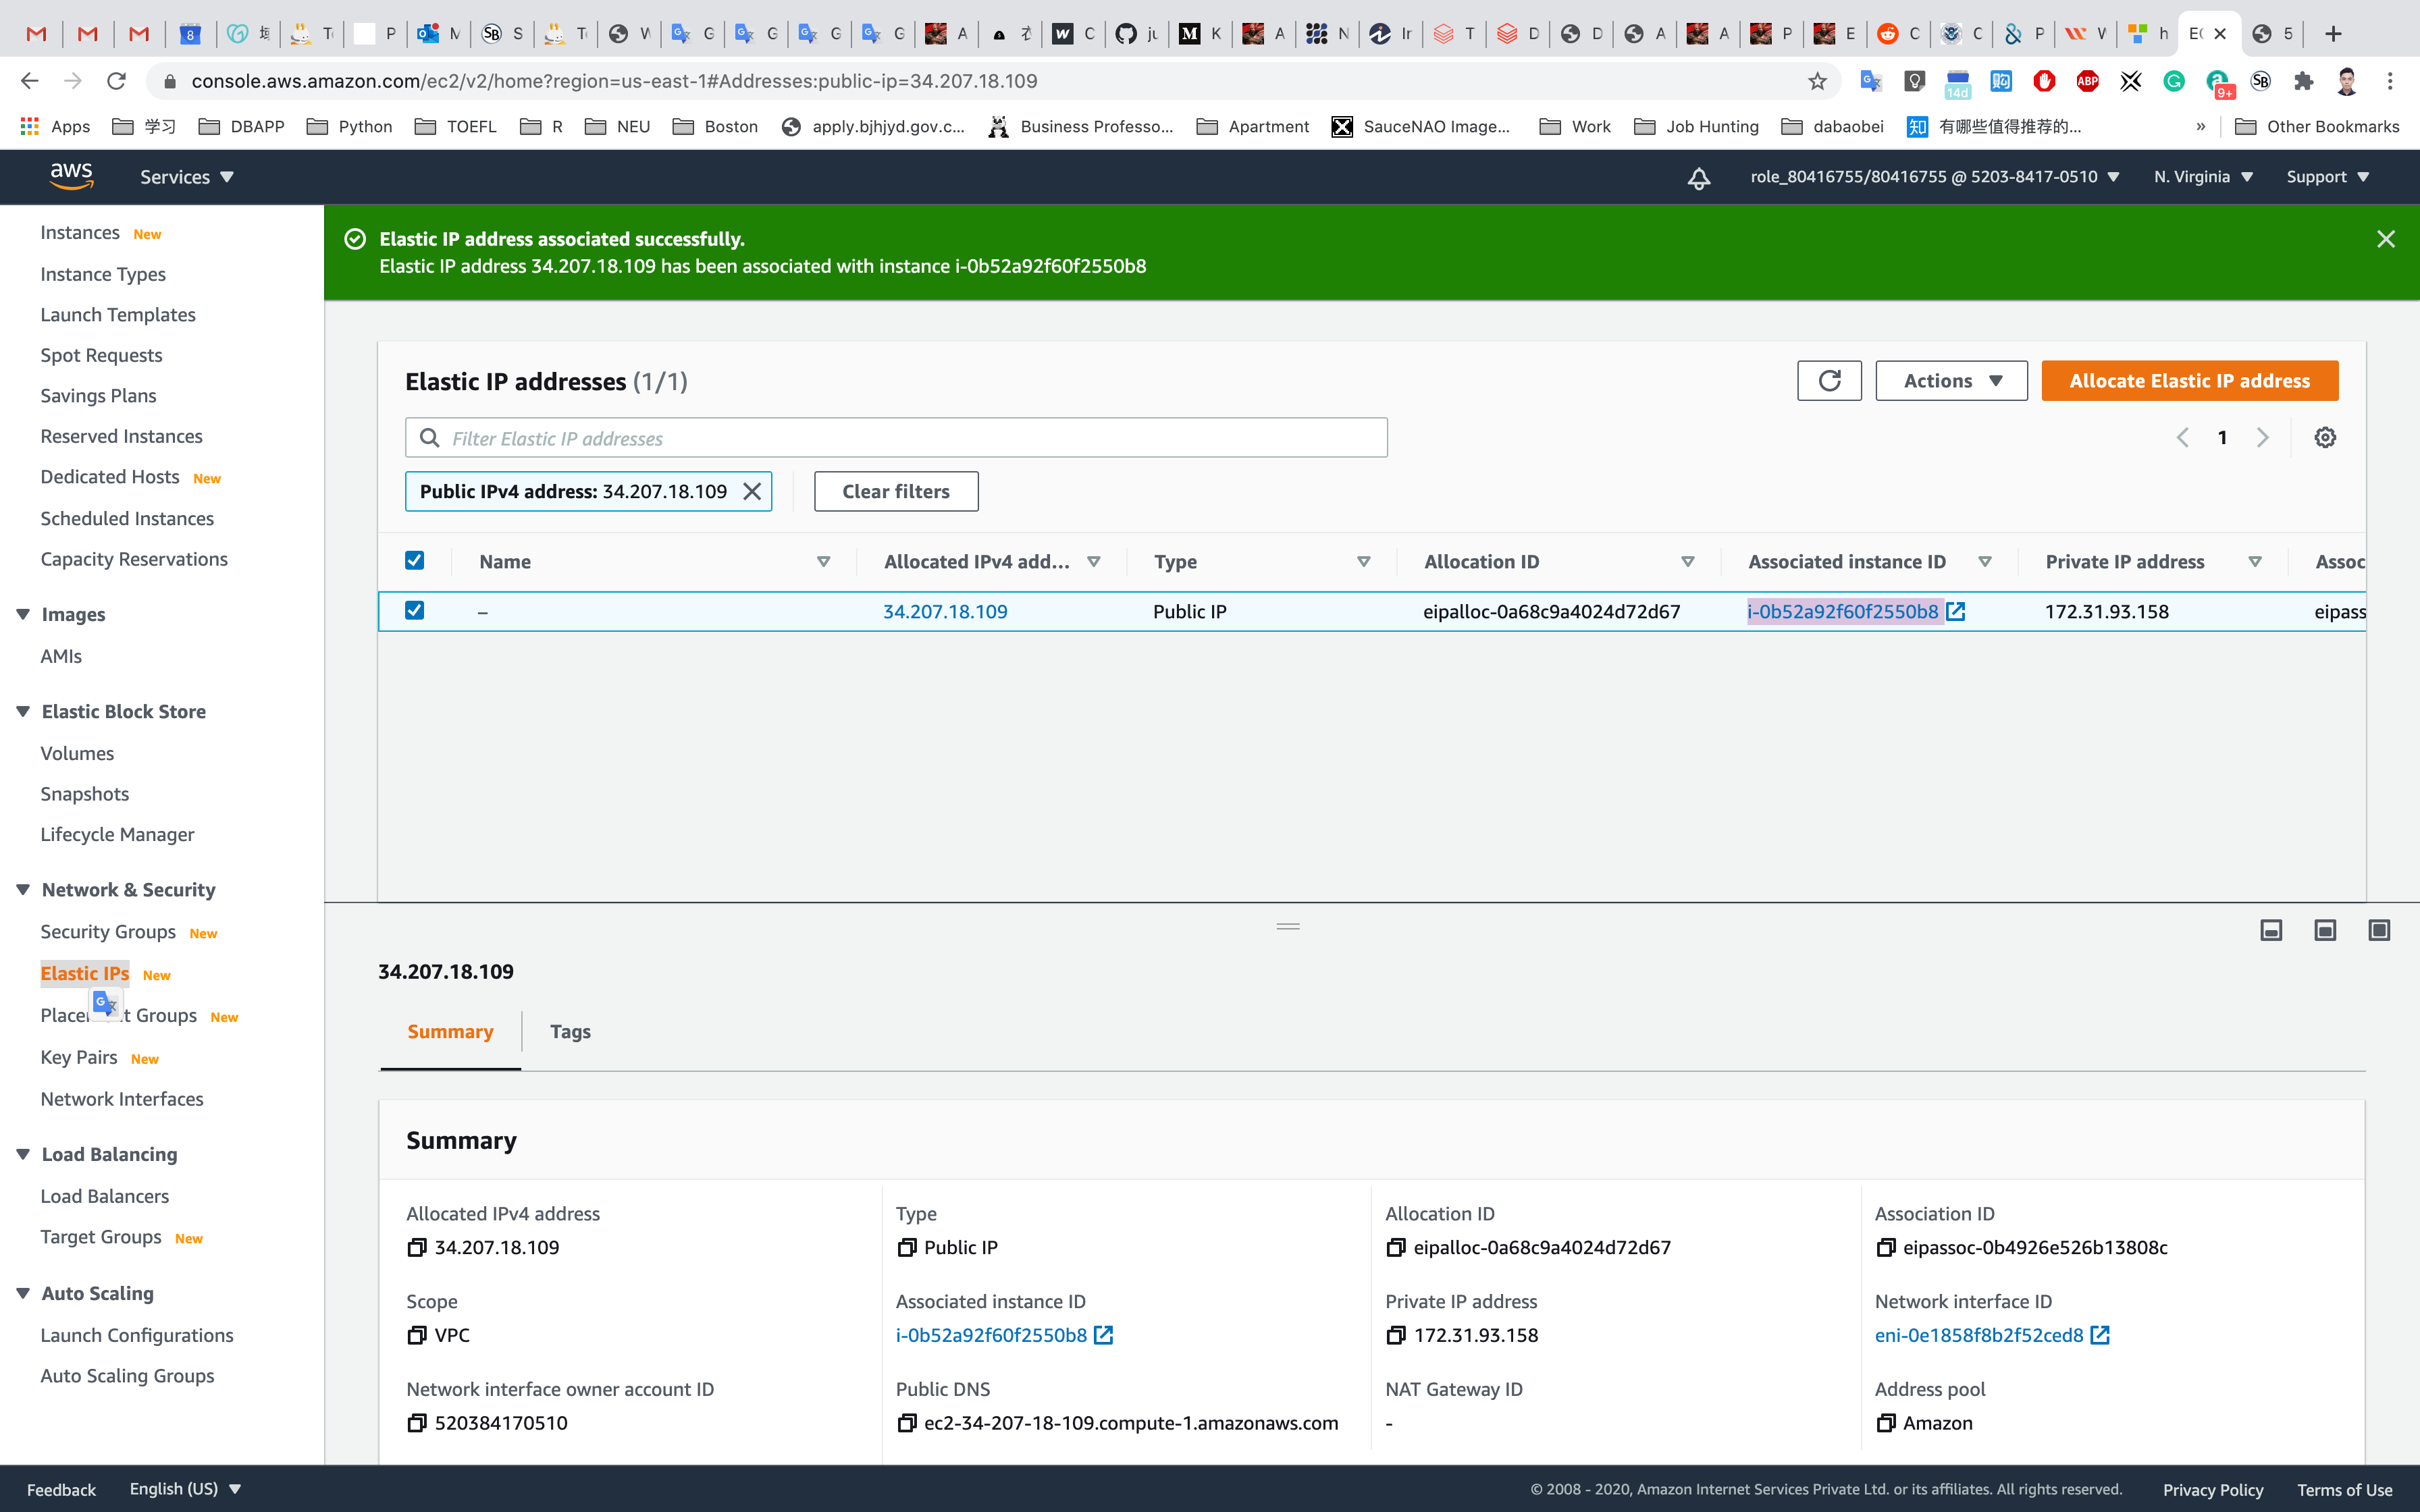This screenshot has height=1512, width=2420.
Task: Open the Actions dropdown
Action: [1951, 381]
